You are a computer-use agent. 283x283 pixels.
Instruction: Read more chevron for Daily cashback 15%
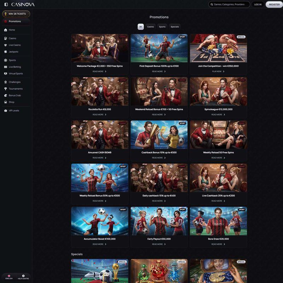(x=165, y=201)
